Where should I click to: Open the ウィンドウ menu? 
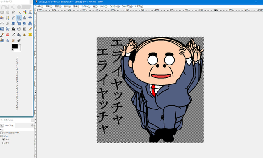tap(127, 7)
